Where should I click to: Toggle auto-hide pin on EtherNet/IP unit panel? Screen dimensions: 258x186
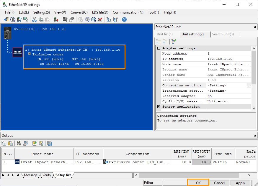[x=255, y=27]
